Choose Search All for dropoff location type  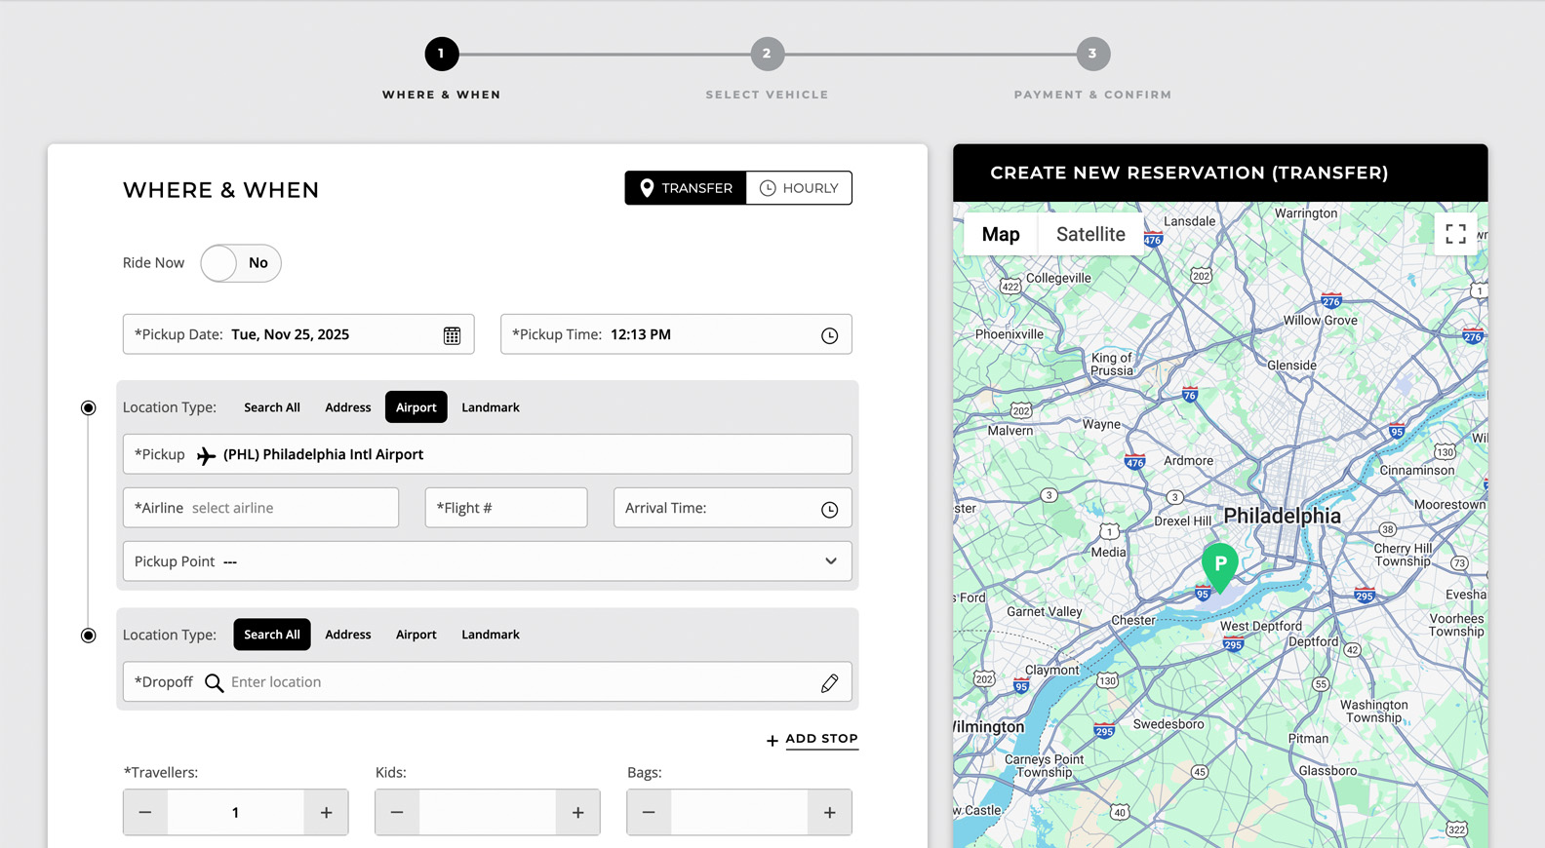point(272,635)
